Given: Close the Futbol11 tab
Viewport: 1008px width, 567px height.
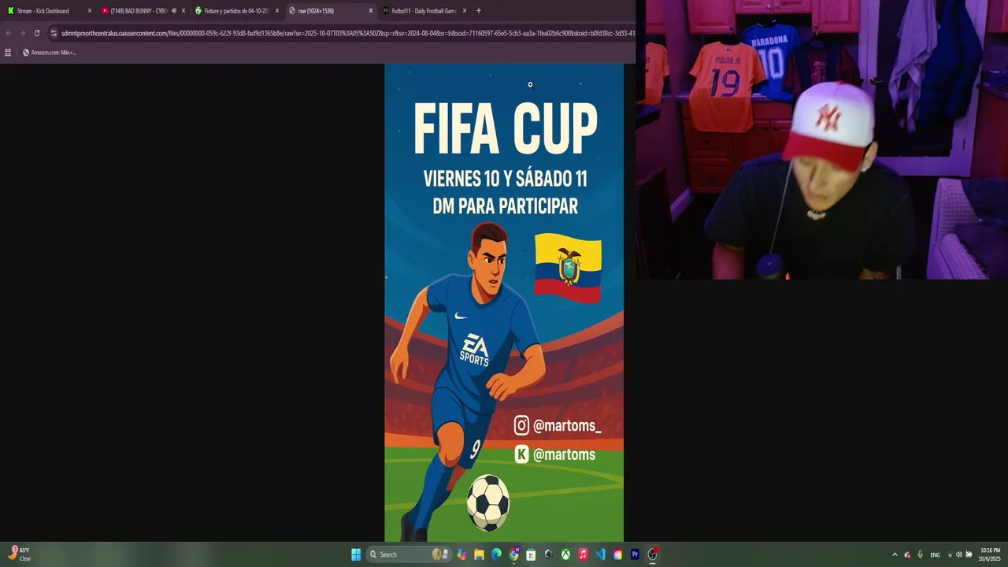Looking at the screenshot, I should (465, 11).
